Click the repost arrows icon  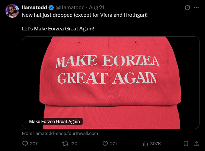click(x=65, y=143)
